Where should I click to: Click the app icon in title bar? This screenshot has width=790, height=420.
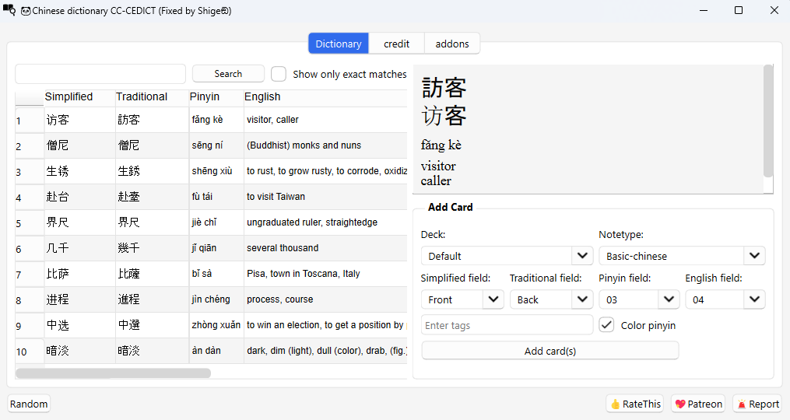point(9,11)
